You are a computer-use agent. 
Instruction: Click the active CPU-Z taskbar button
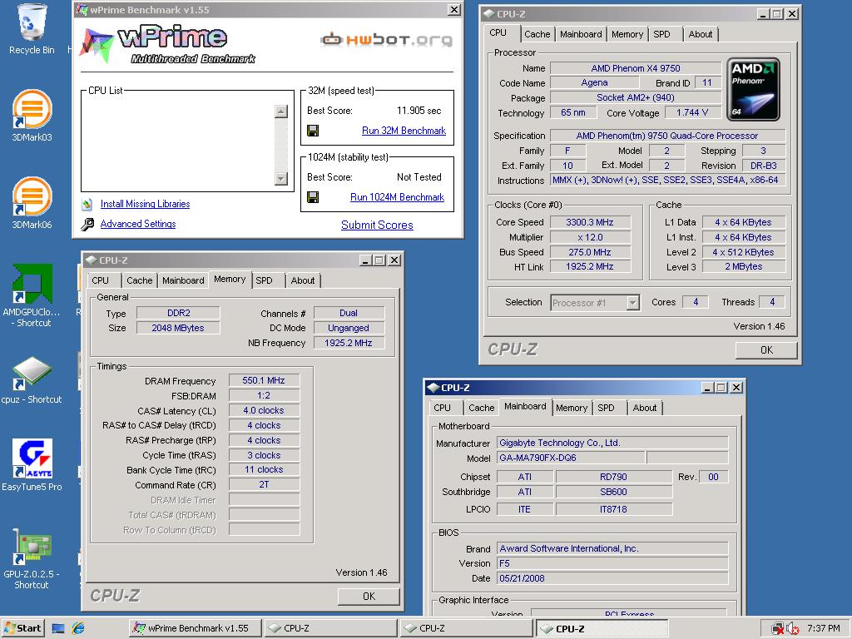click(602, 629)
